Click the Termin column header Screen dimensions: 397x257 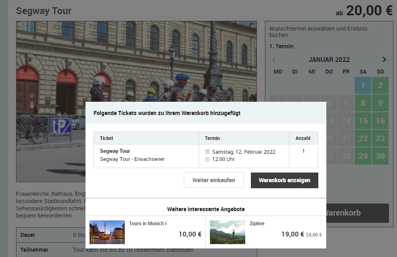212,138
